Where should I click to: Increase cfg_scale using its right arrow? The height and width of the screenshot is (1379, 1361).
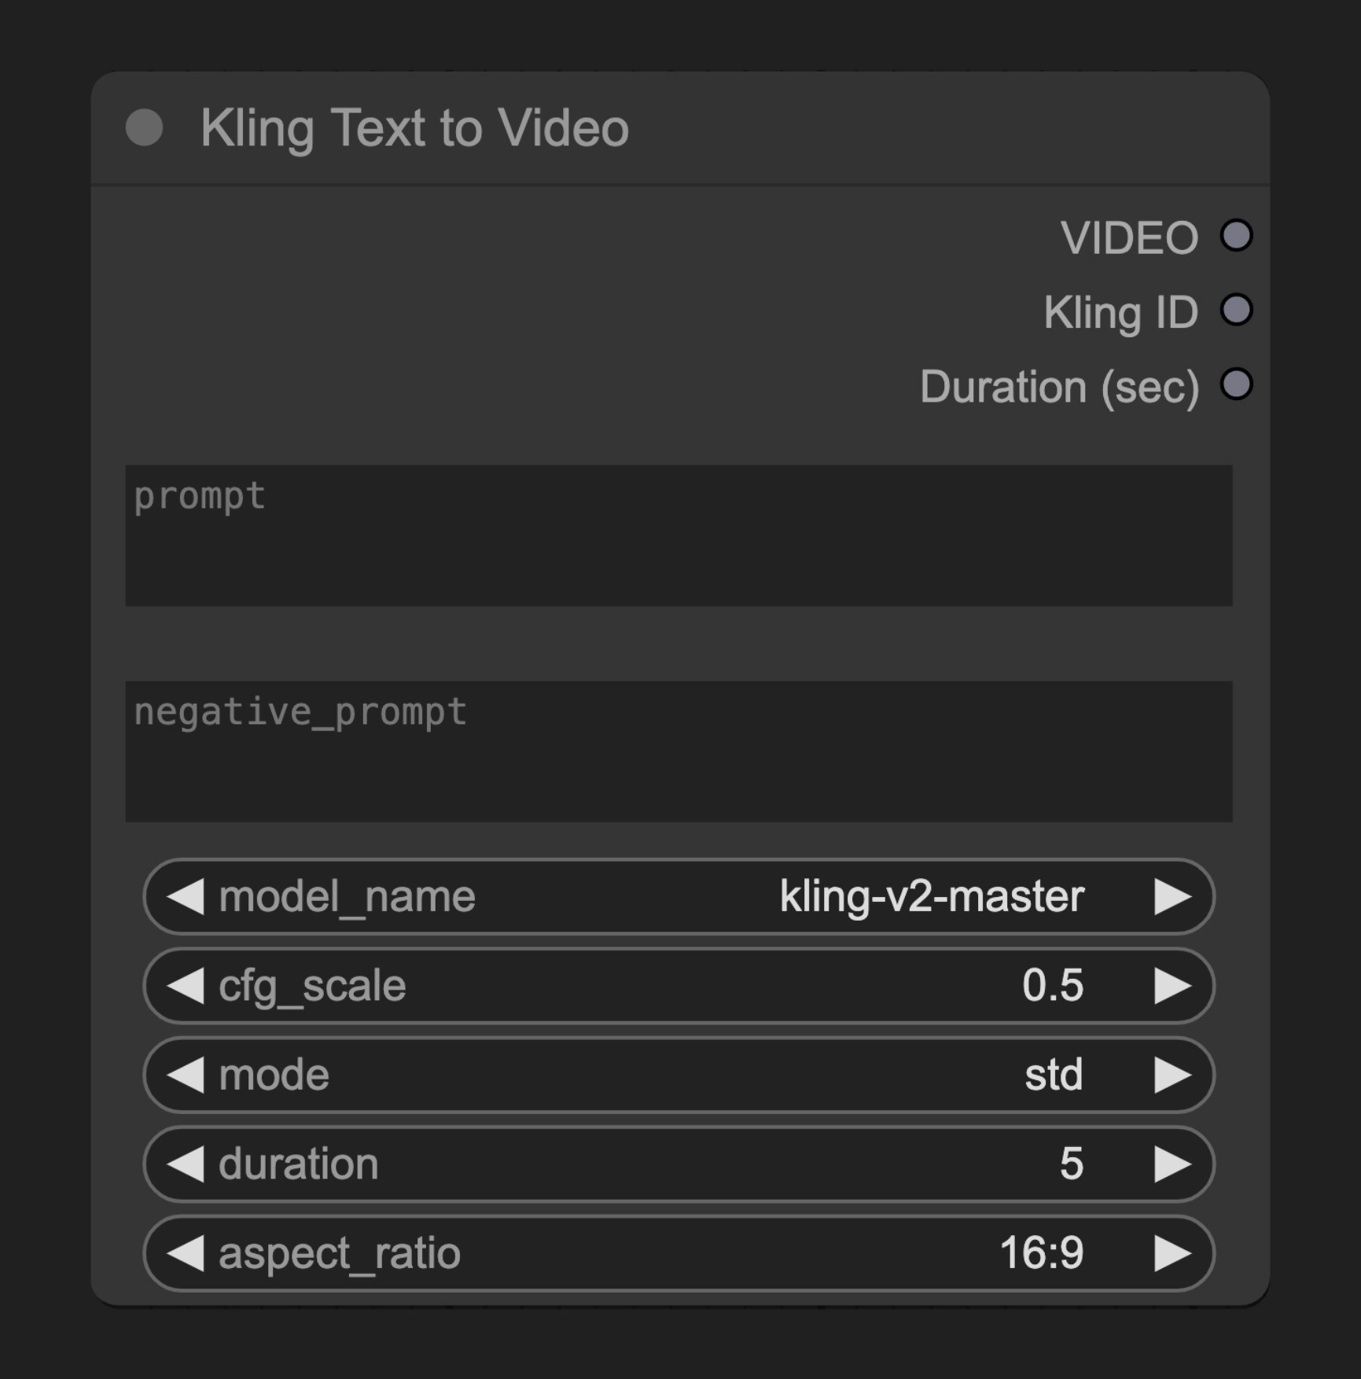pyautogui.click(x=1172, y=986)
